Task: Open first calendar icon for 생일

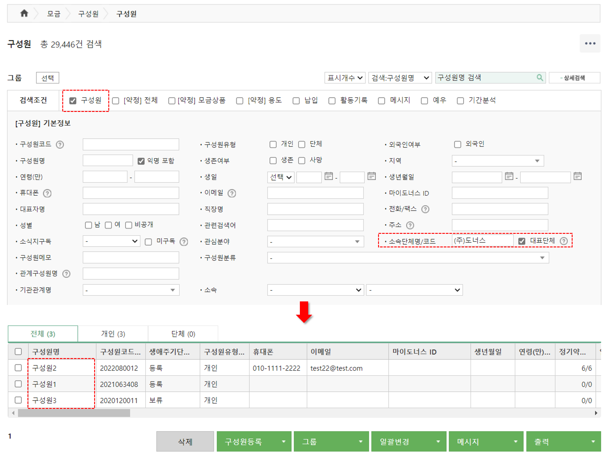Action: pos(328,176)
